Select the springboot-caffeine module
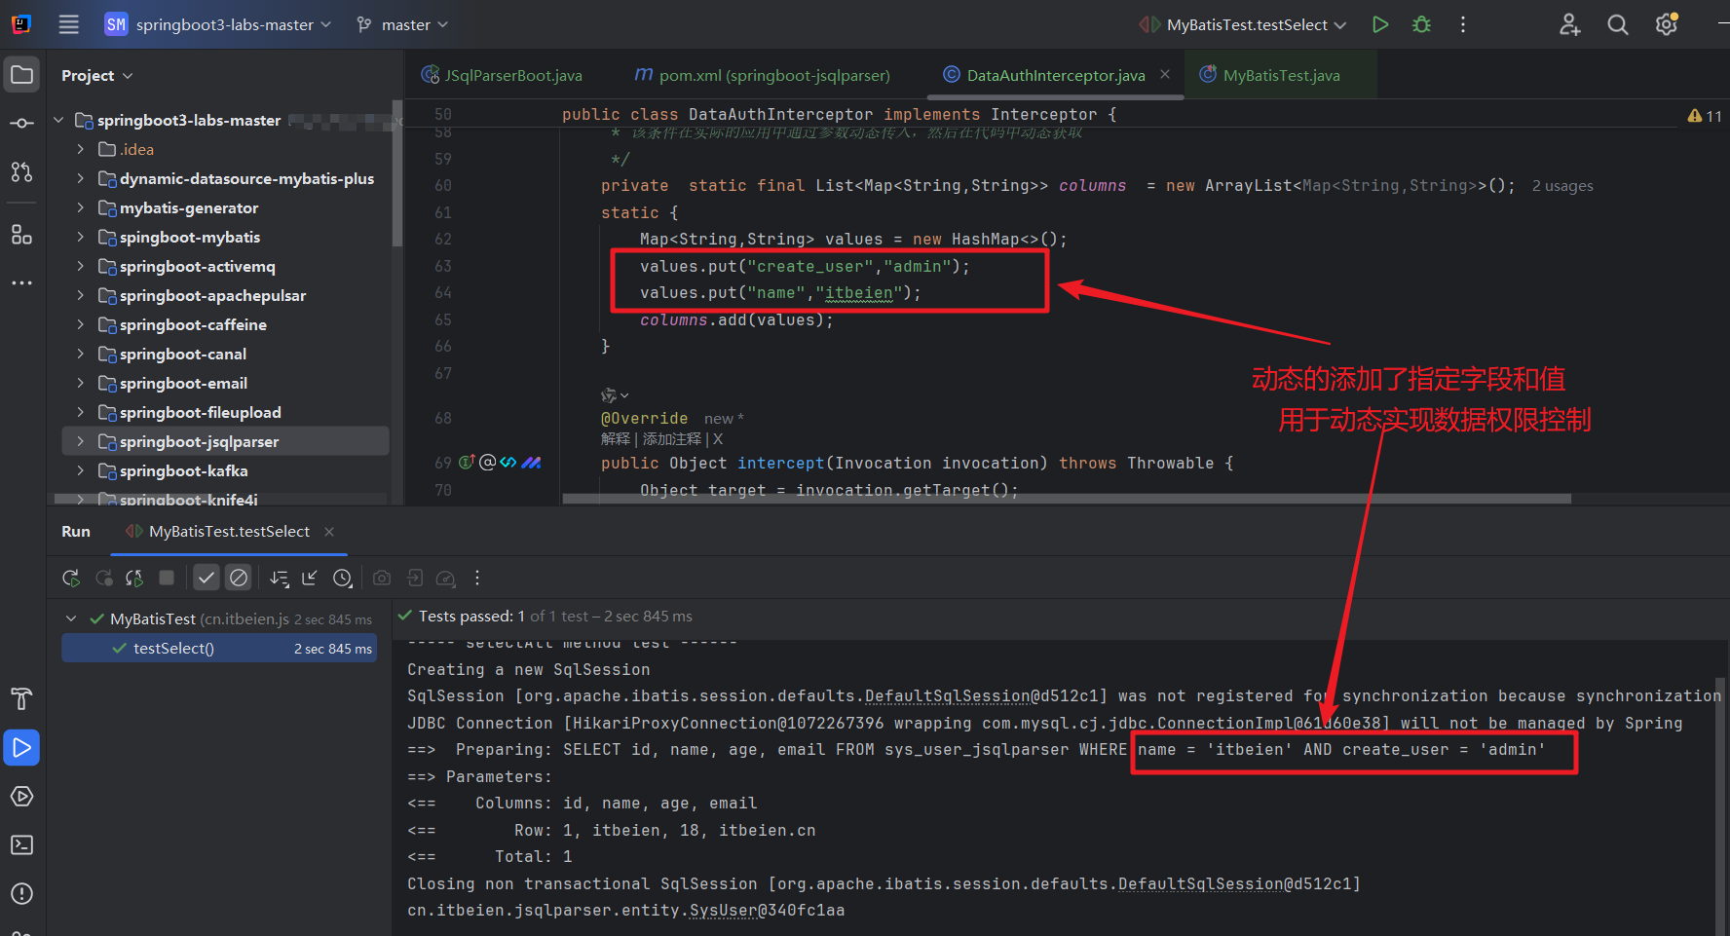Viewport: 1730px width, 936px height. (193, 324)
